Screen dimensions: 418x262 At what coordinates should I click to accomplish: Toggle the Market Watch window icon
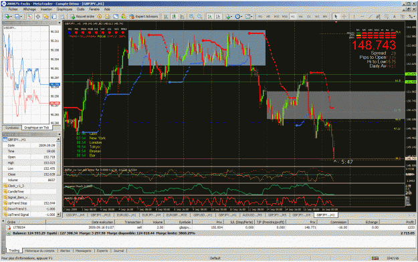click(29, 17)
